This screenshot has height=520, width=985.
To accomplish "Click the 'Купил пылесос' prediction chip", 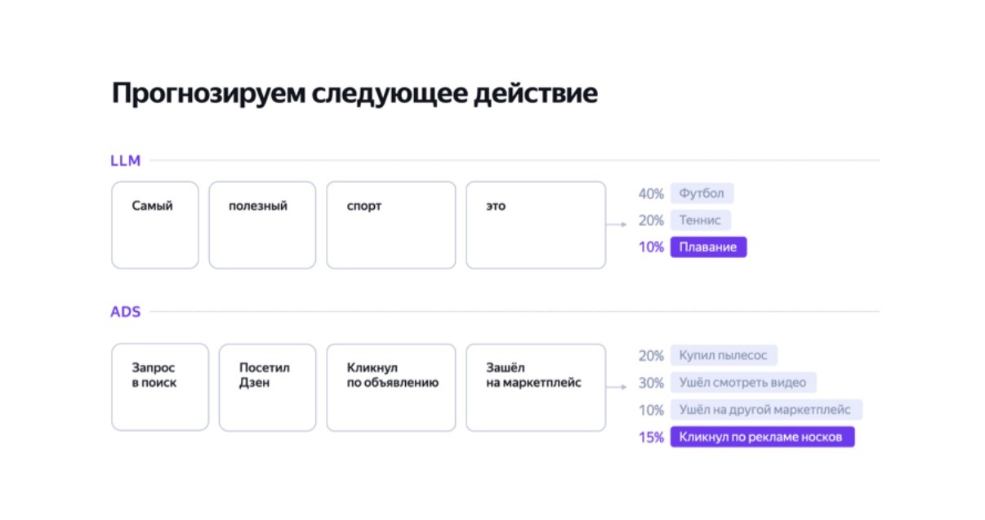I will pyautogui.click(x=724, y=356).
